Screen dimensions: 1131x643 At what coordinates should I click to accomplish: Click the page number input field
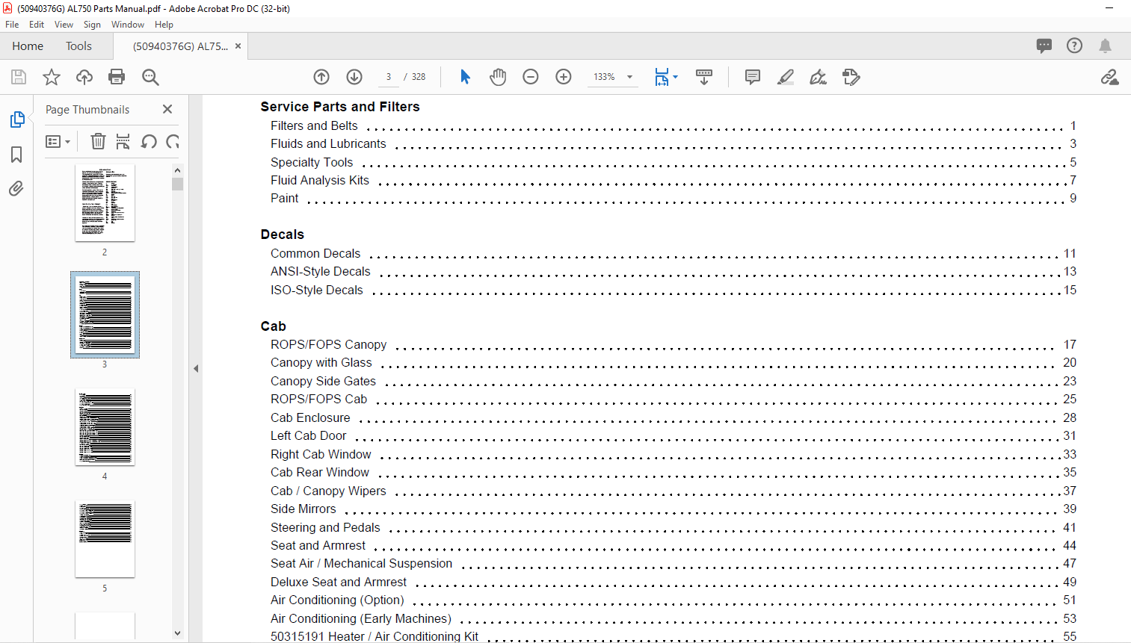coord(389,77)
